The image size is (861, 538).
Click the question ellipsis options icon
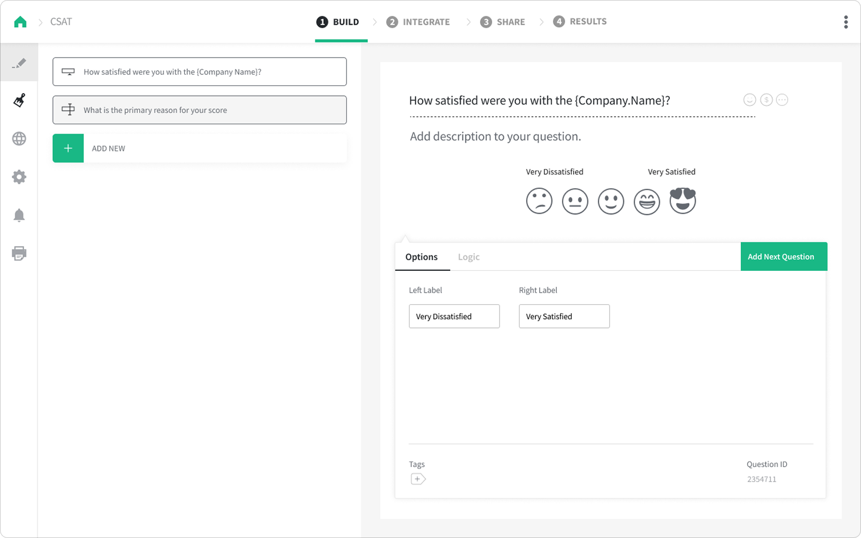coord(782,100)
